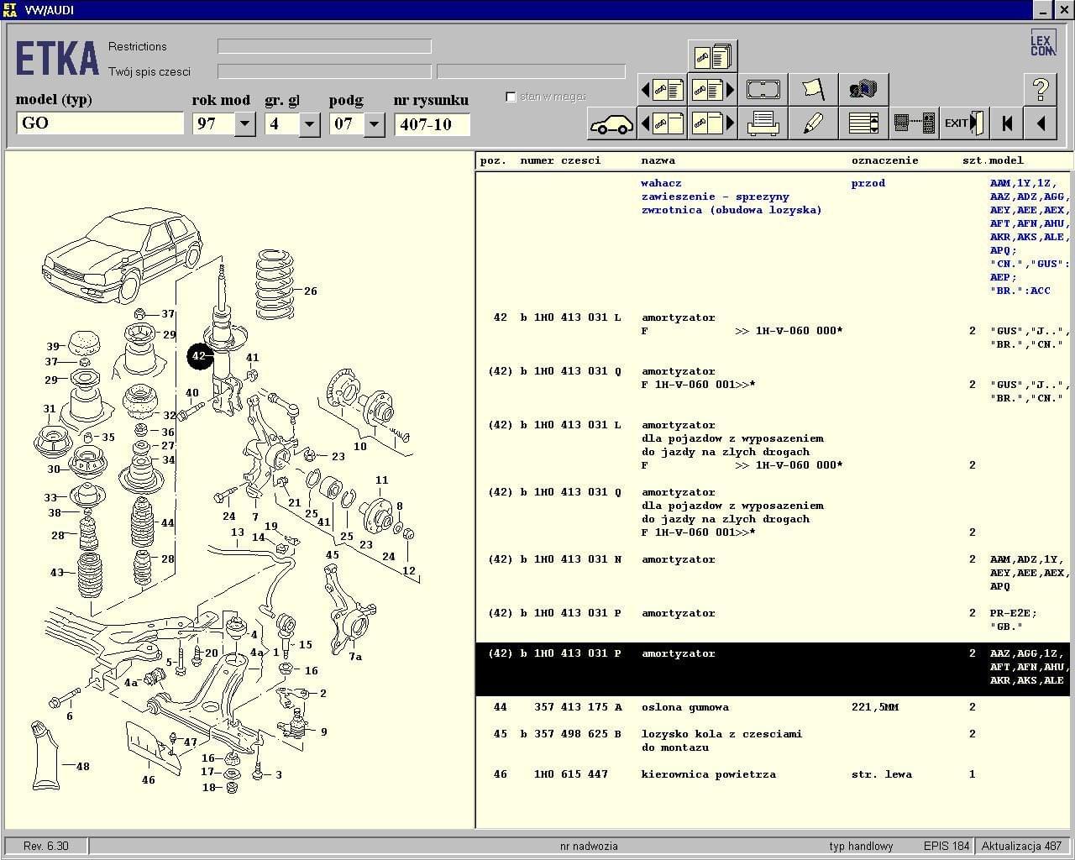1075x860 pixels.
Task: Click the Restrictions input field
Action: (x=324, y=46)
